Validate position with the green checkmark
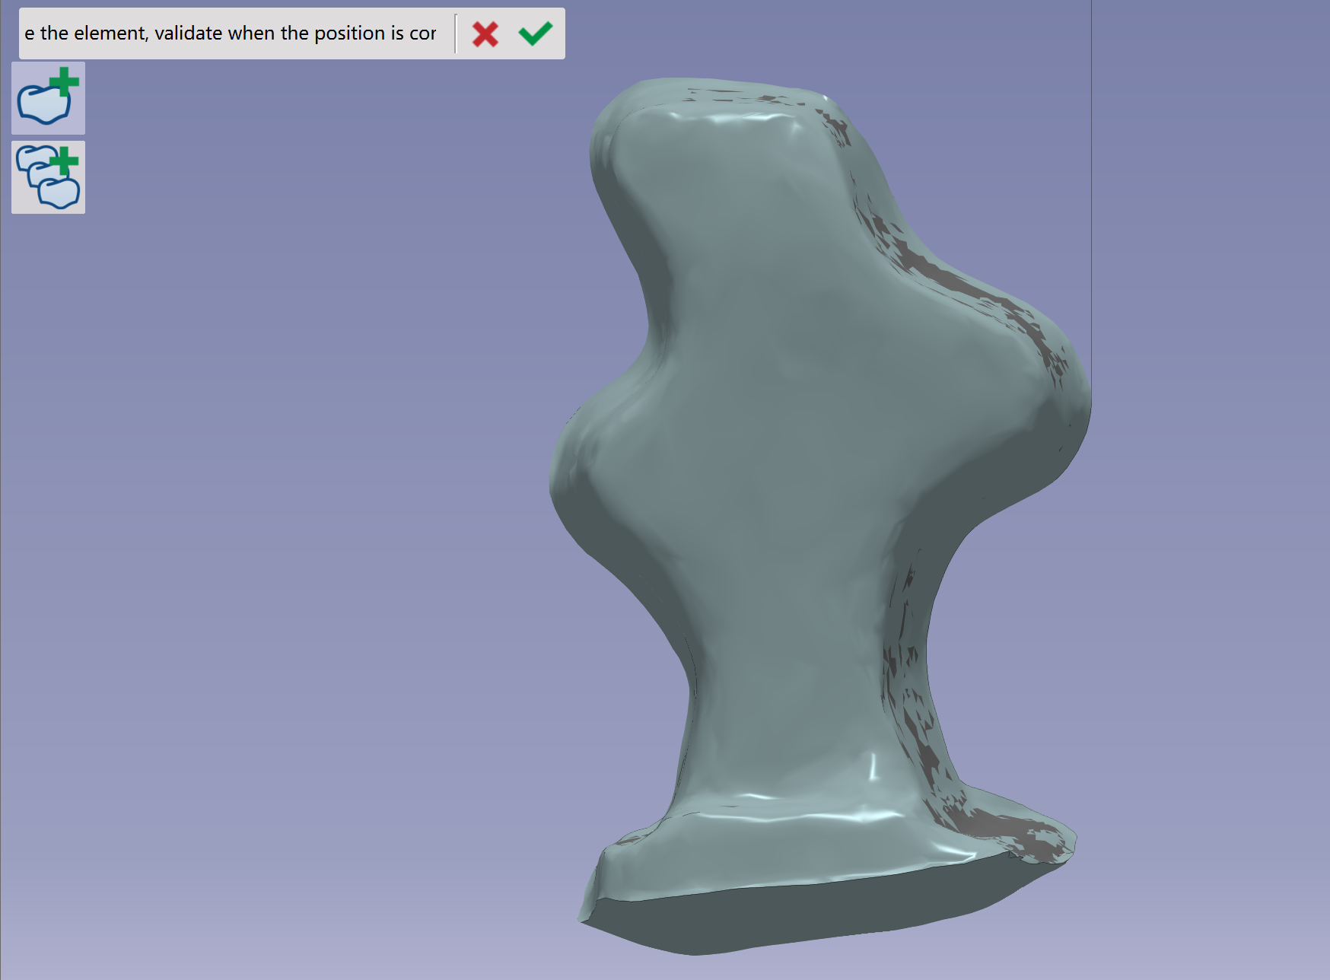Viewport: 1330px width, 980px height. (x=536, y=33)
